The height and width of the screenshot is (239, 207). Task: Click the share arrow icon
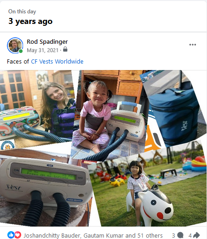(196, 235)
